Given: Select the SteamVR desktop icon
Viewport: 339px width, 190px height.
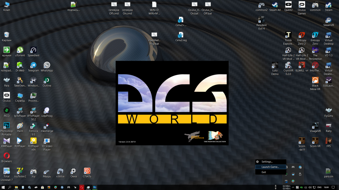Looking at the screenshot, I should [328, 21].
